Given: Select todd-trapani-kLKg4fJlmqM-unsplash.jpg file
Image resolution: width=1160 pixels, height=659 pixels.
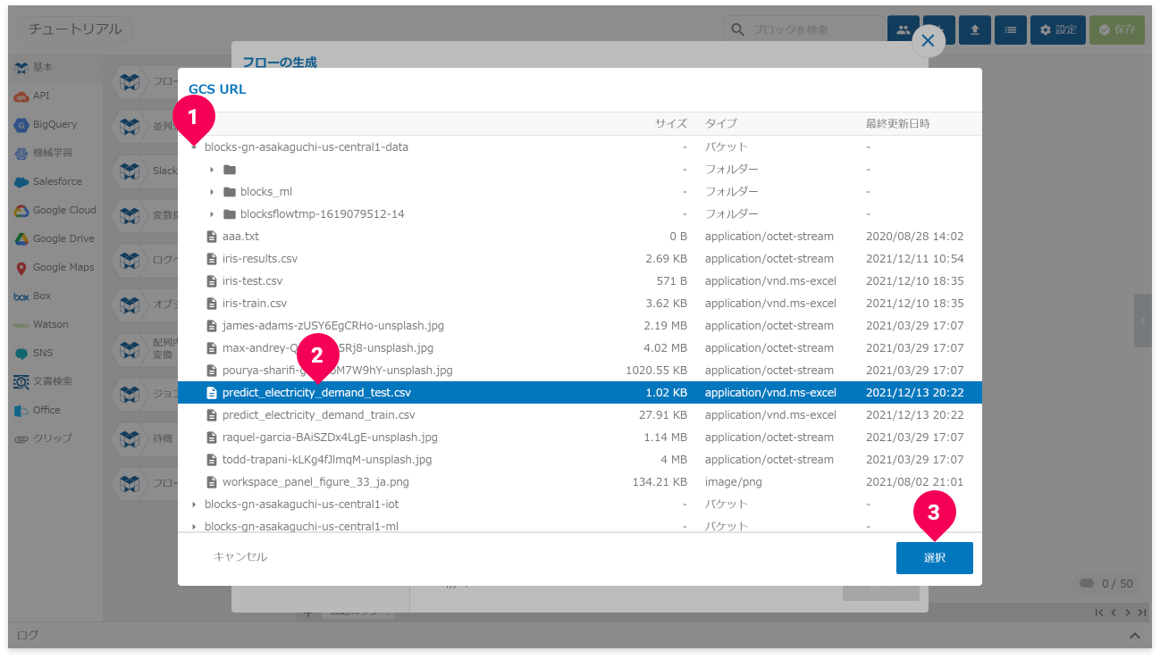Looking at the screenshot, I should [x=580, y=460].
